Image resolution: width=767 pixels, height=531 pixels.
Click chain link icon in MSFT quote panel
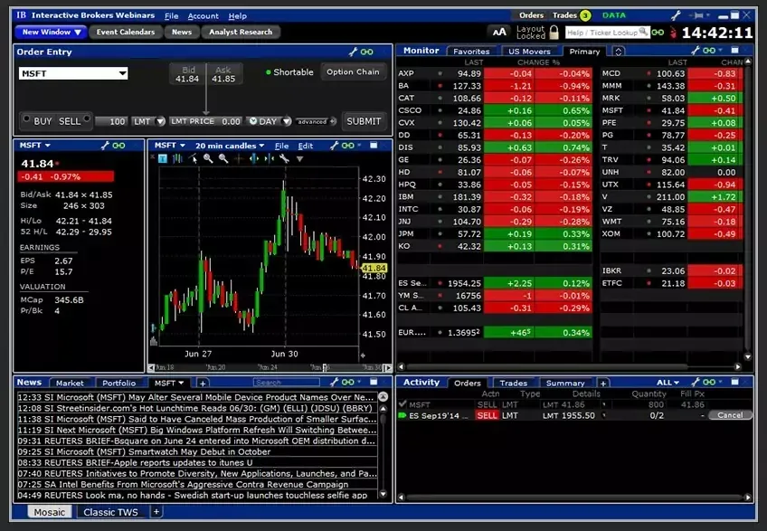pos(118,146)
